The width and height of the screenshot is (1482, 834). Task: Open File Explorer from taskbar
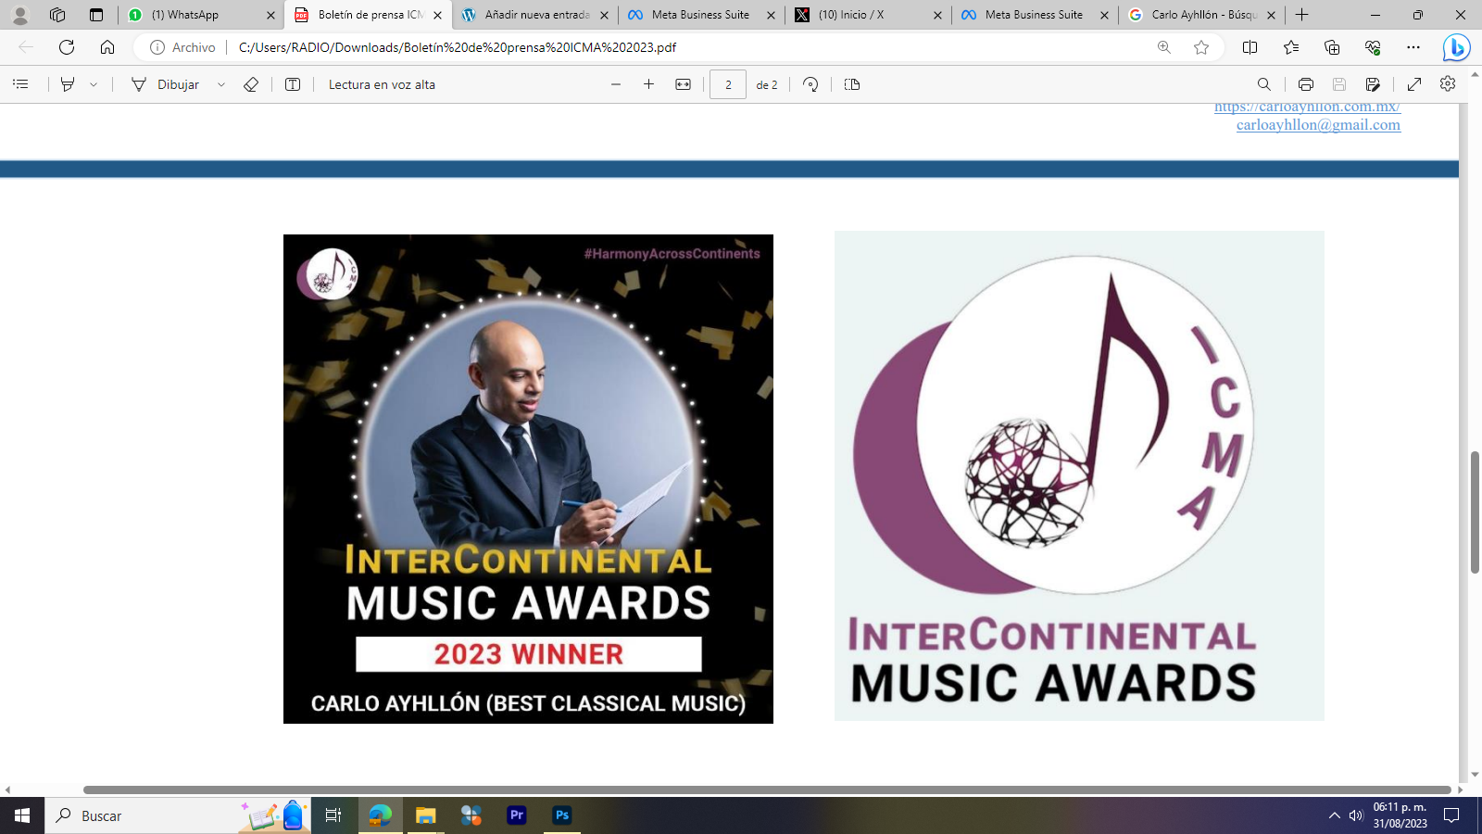click(x=425, y=815)
